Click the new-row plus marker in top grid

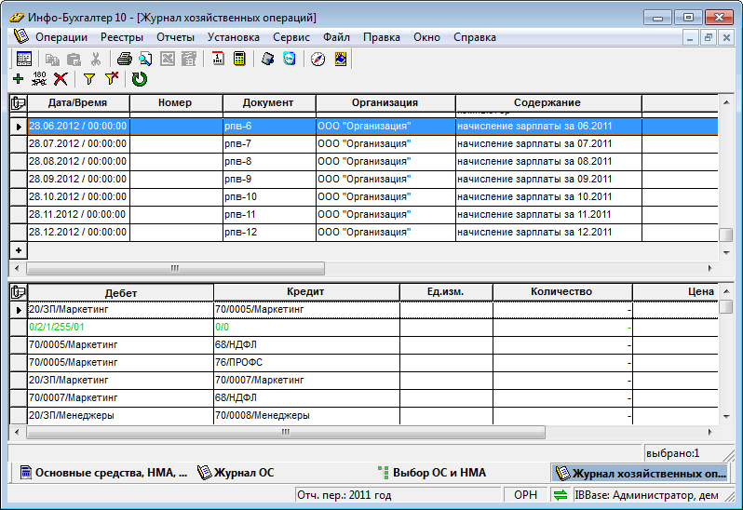pos(19,250)
